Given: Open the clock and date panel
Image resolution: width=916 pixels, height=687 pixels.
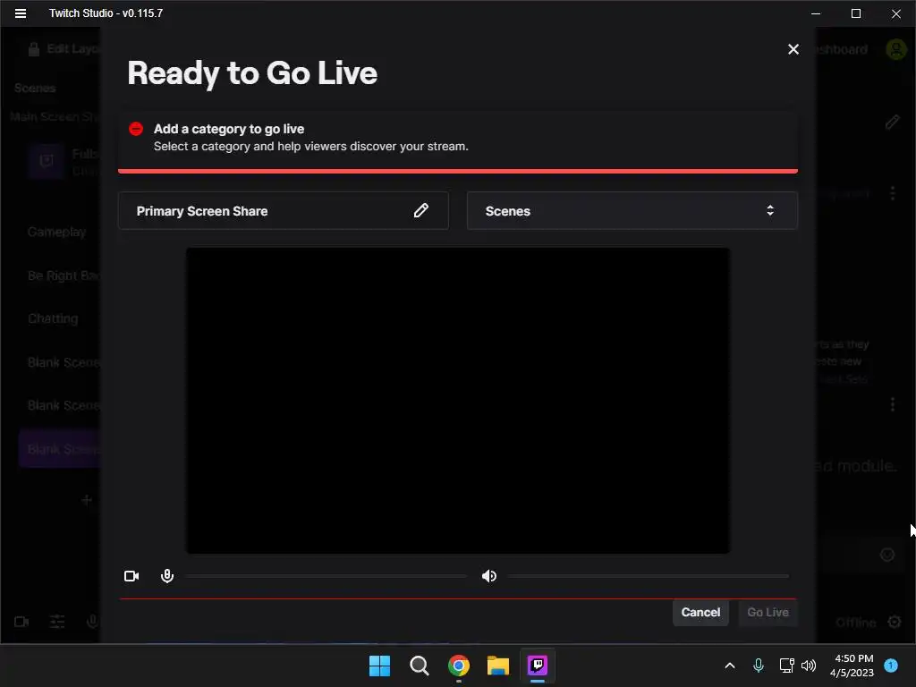Looking at the screenshot, I should tap(852, 666).
